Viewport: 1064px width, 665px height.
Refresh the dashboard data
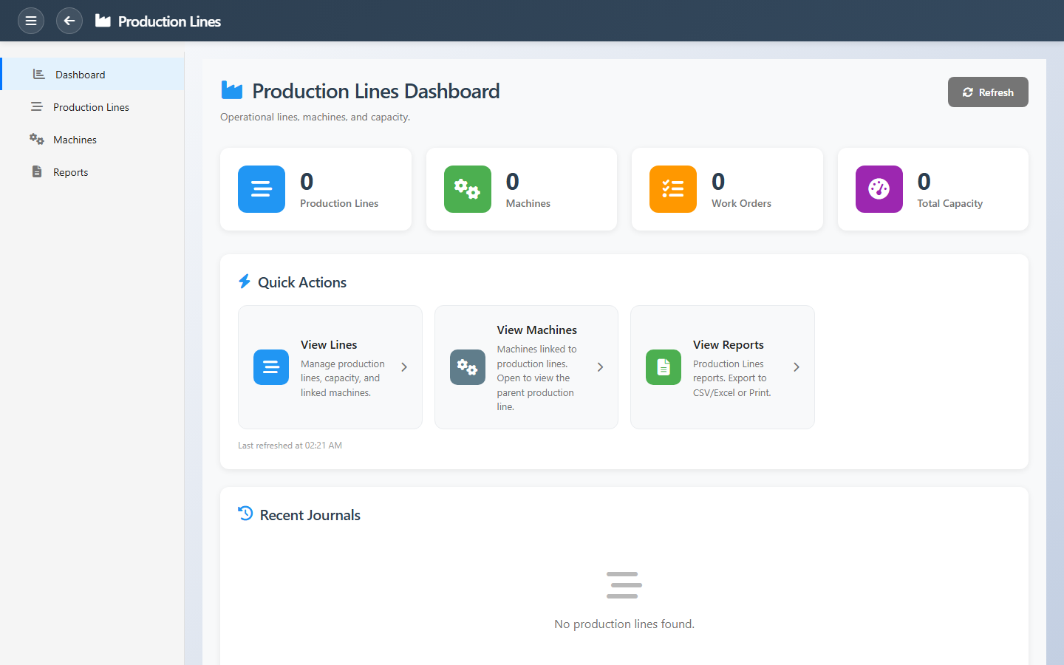pos(987,92)
